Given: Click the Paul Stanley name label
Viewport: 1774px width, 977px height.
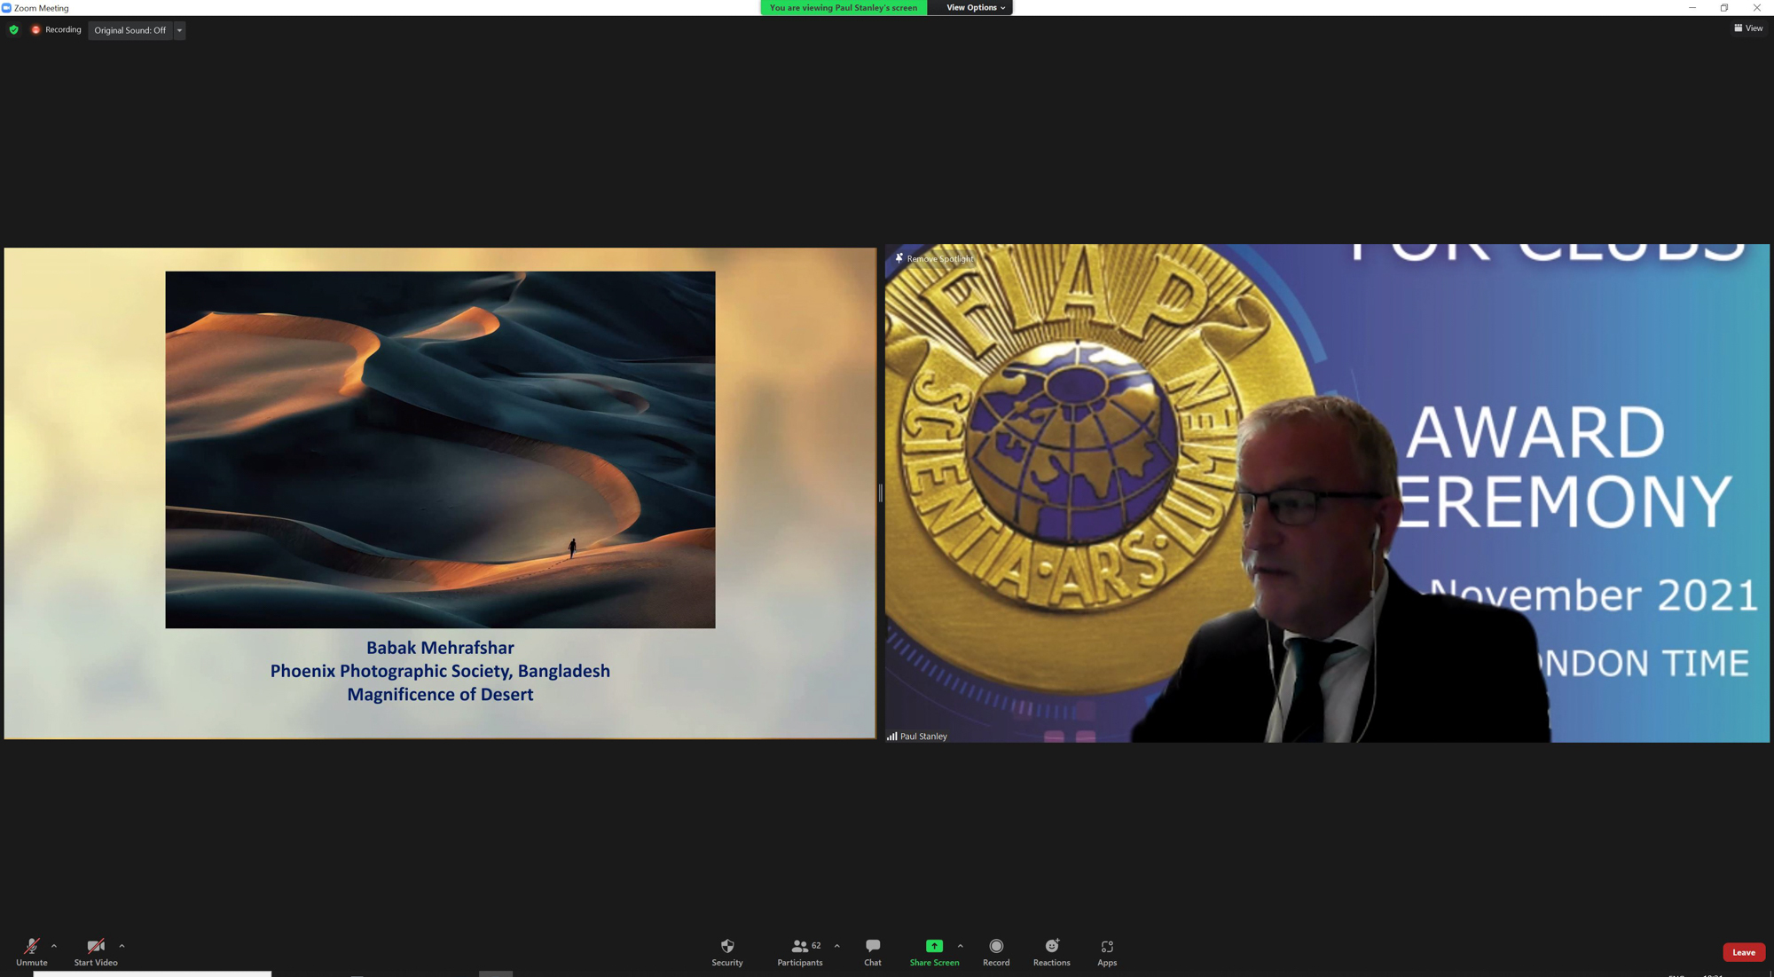Looking at the screenshot, I should [x=923, y=737].
